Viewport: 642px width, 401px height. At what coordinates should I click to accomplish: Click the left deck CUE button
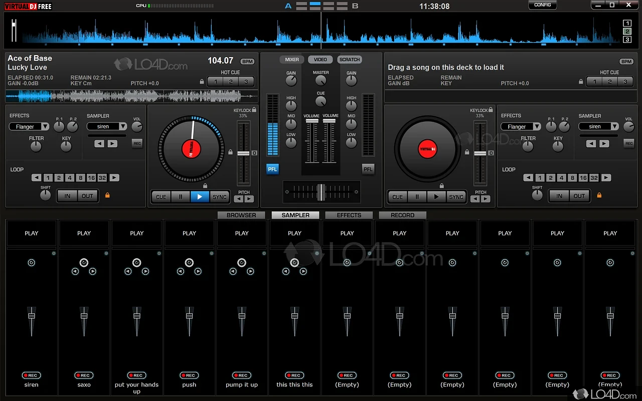click(x=161, y=197)
